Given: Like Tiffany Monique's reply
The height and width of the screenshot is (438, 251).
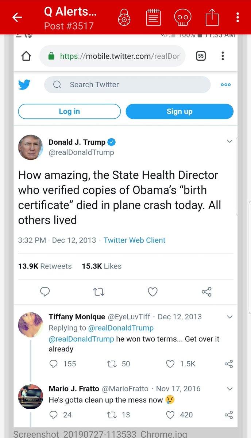Looking at the screenshot, I should (x=170, y=364).
